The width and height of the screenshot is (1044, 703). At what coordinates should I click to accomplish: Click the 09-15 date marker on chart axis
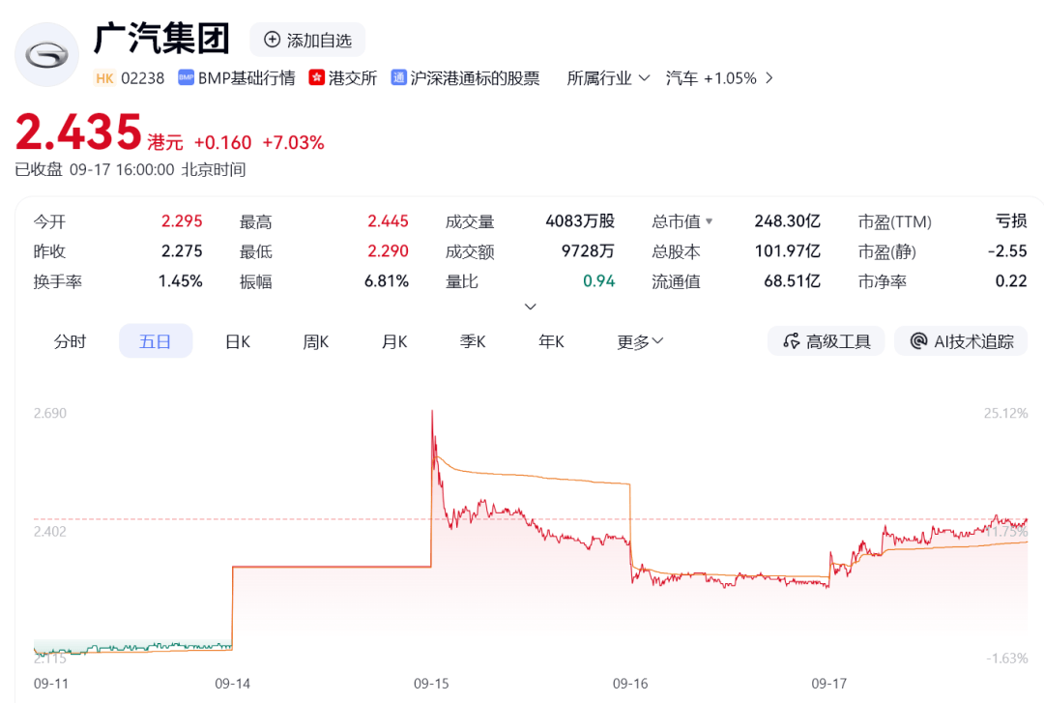tap(431, 684)
